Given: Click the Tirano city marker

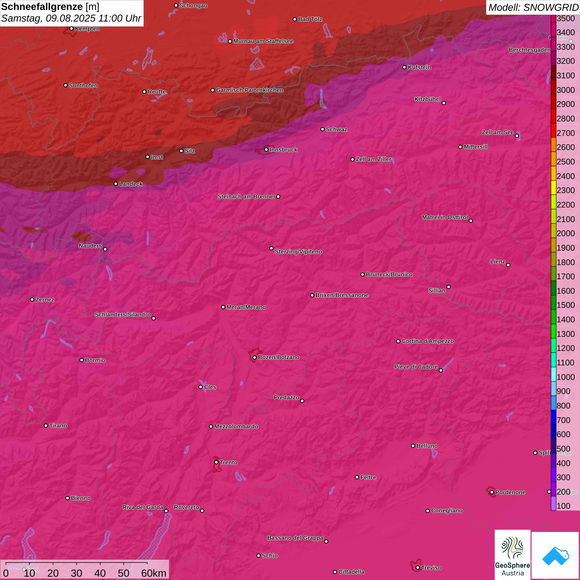Looking at the screenshot, I should click(x=46, y=425).
